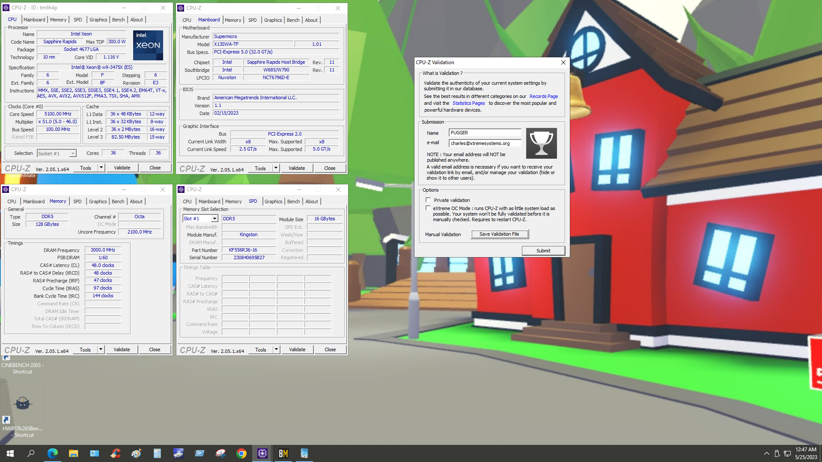Click BIOS Date 02/15/2023 value
The width and height of the screenshot is (822, 462).
click(x=276, y=113)
